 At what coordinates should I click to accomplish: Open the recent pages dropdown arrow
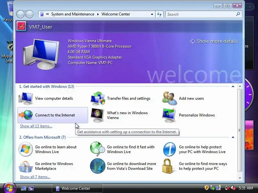pos(36,14)
